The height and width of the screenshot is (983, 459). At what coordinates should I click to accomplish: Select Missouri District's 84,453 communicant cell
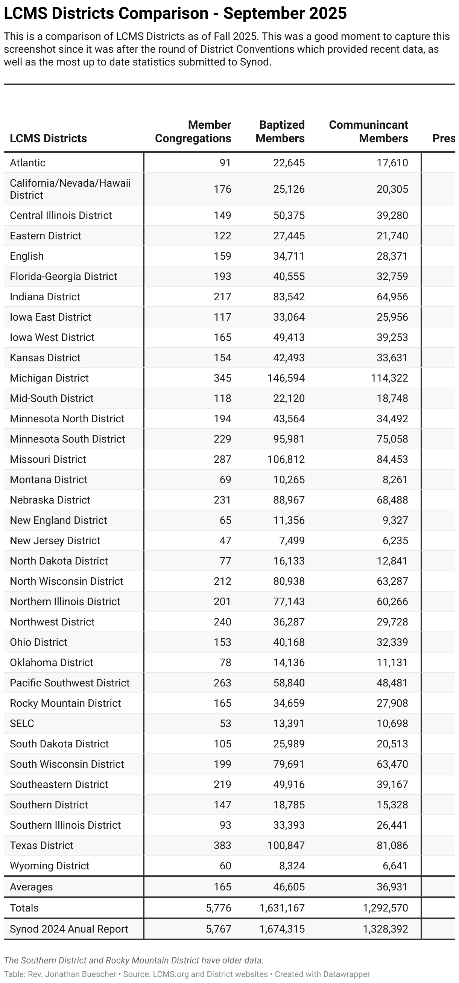[x=392, y=459]
